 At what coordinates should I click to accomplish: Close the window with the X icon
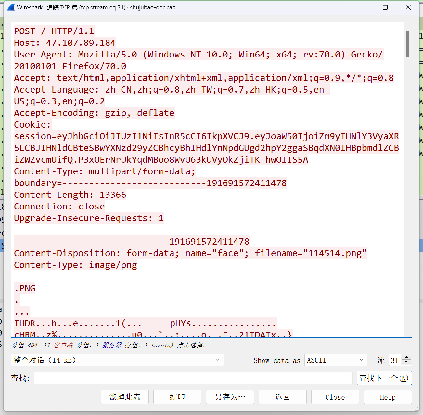tap(408, 7)
